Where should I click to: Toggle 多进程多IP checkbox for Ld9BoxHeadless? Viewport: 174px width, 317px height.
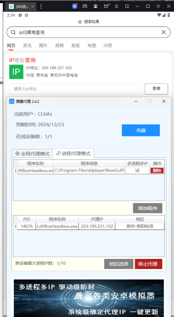(137, 171)
